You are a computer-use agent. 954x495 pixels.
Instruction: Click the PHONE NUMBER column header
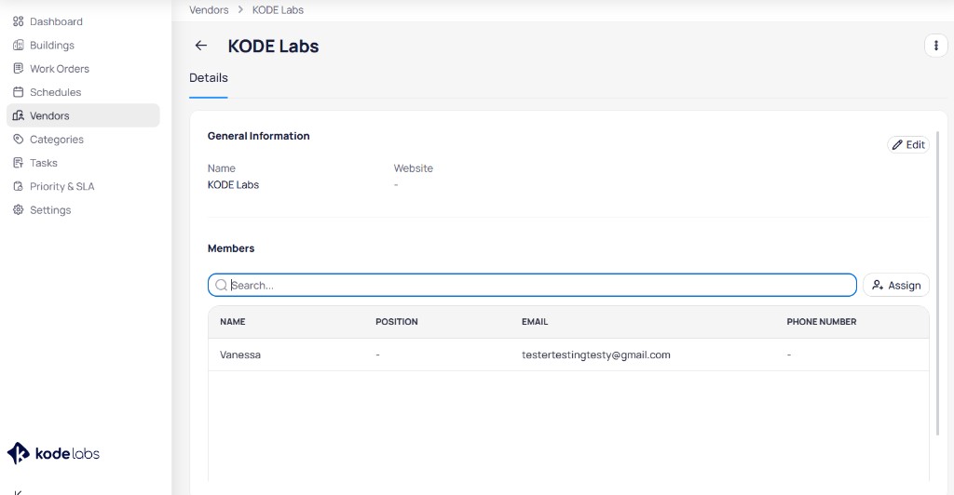822,322
